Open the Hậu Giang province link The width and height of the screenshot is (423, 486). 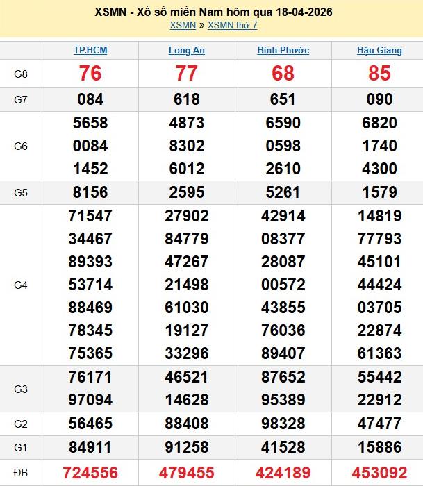point(379,51)
